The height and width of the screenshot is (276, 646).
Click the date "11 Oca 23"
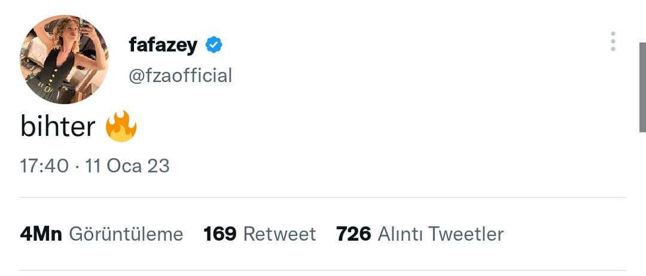coord(127,166)
